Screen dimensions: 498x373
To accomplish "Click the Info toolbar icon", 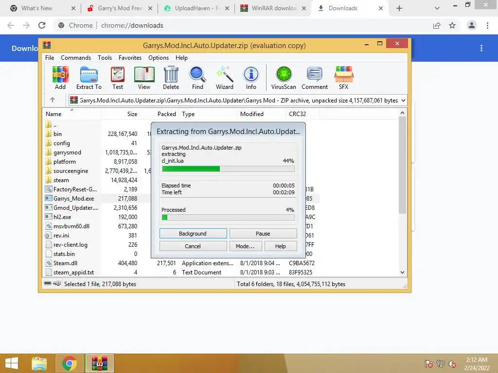I will click(x=251, y=78).
